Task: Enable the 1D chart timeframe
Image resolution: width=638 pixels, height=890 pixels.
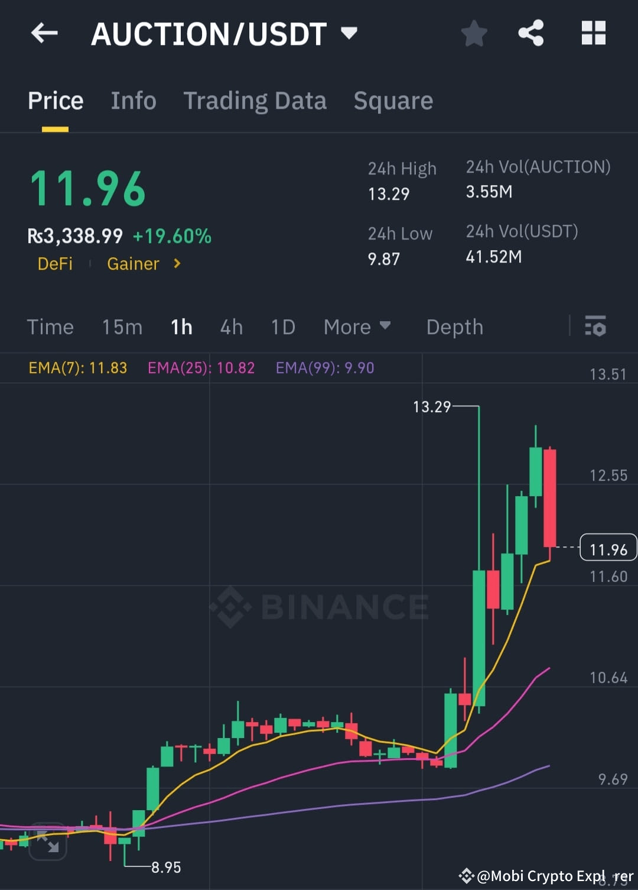Action: (x=282, y=327)
